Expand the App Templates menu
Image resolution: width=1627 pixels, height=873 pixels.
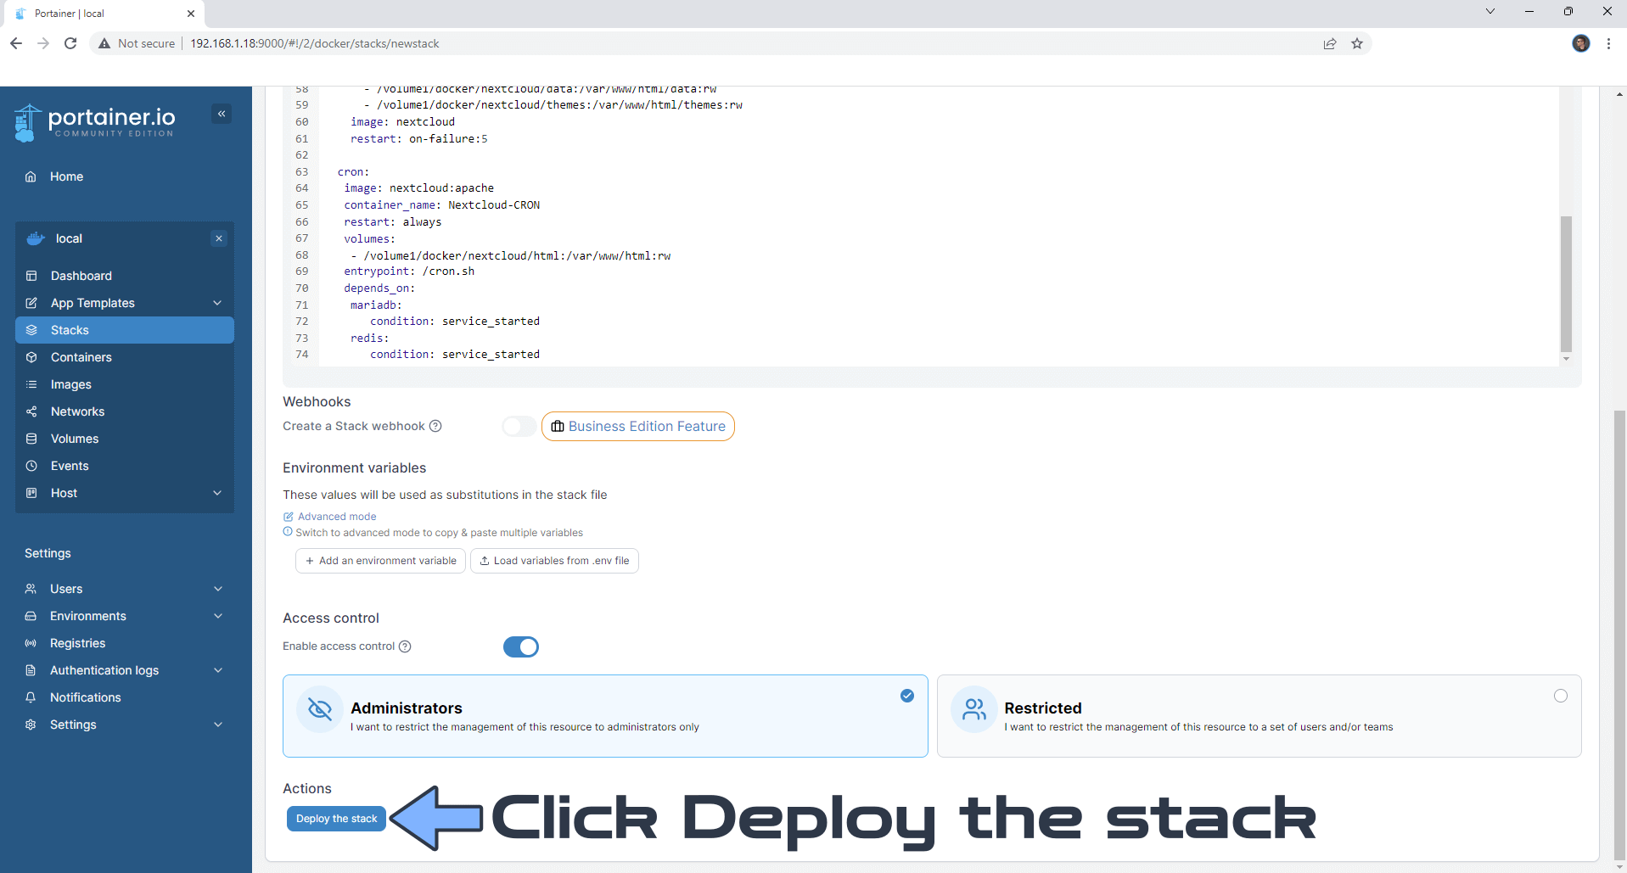point(92,302)
